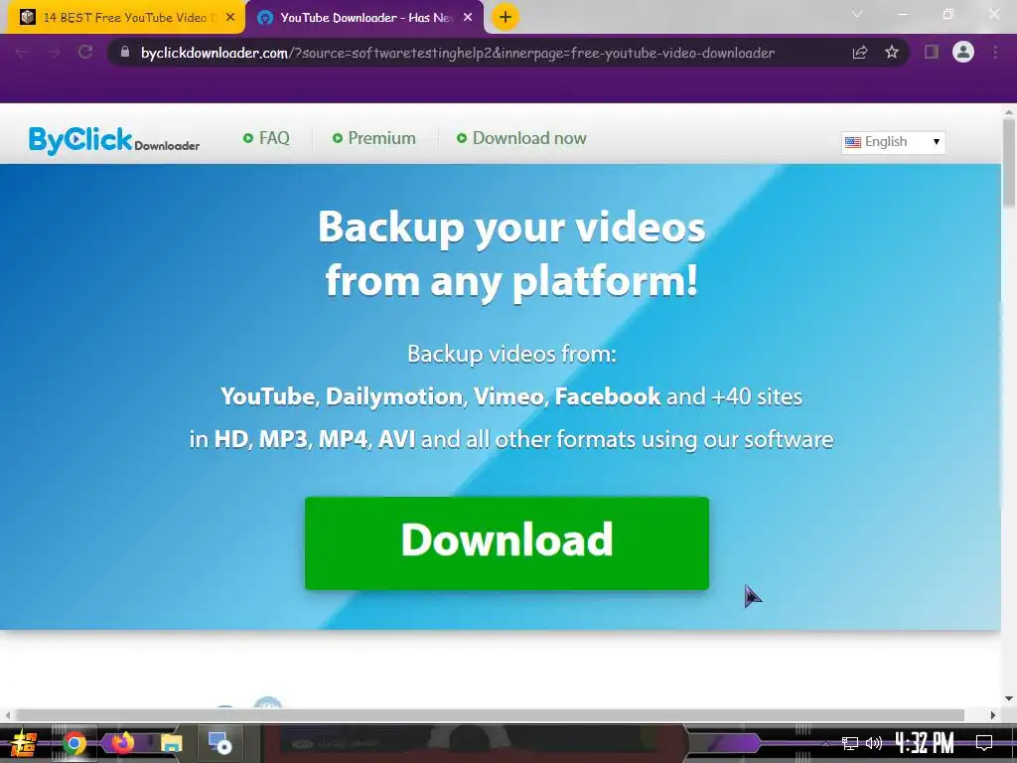The height and width of the screenshot is (763, 1017).
Task: Click the big green Download button
Action: 507,543
